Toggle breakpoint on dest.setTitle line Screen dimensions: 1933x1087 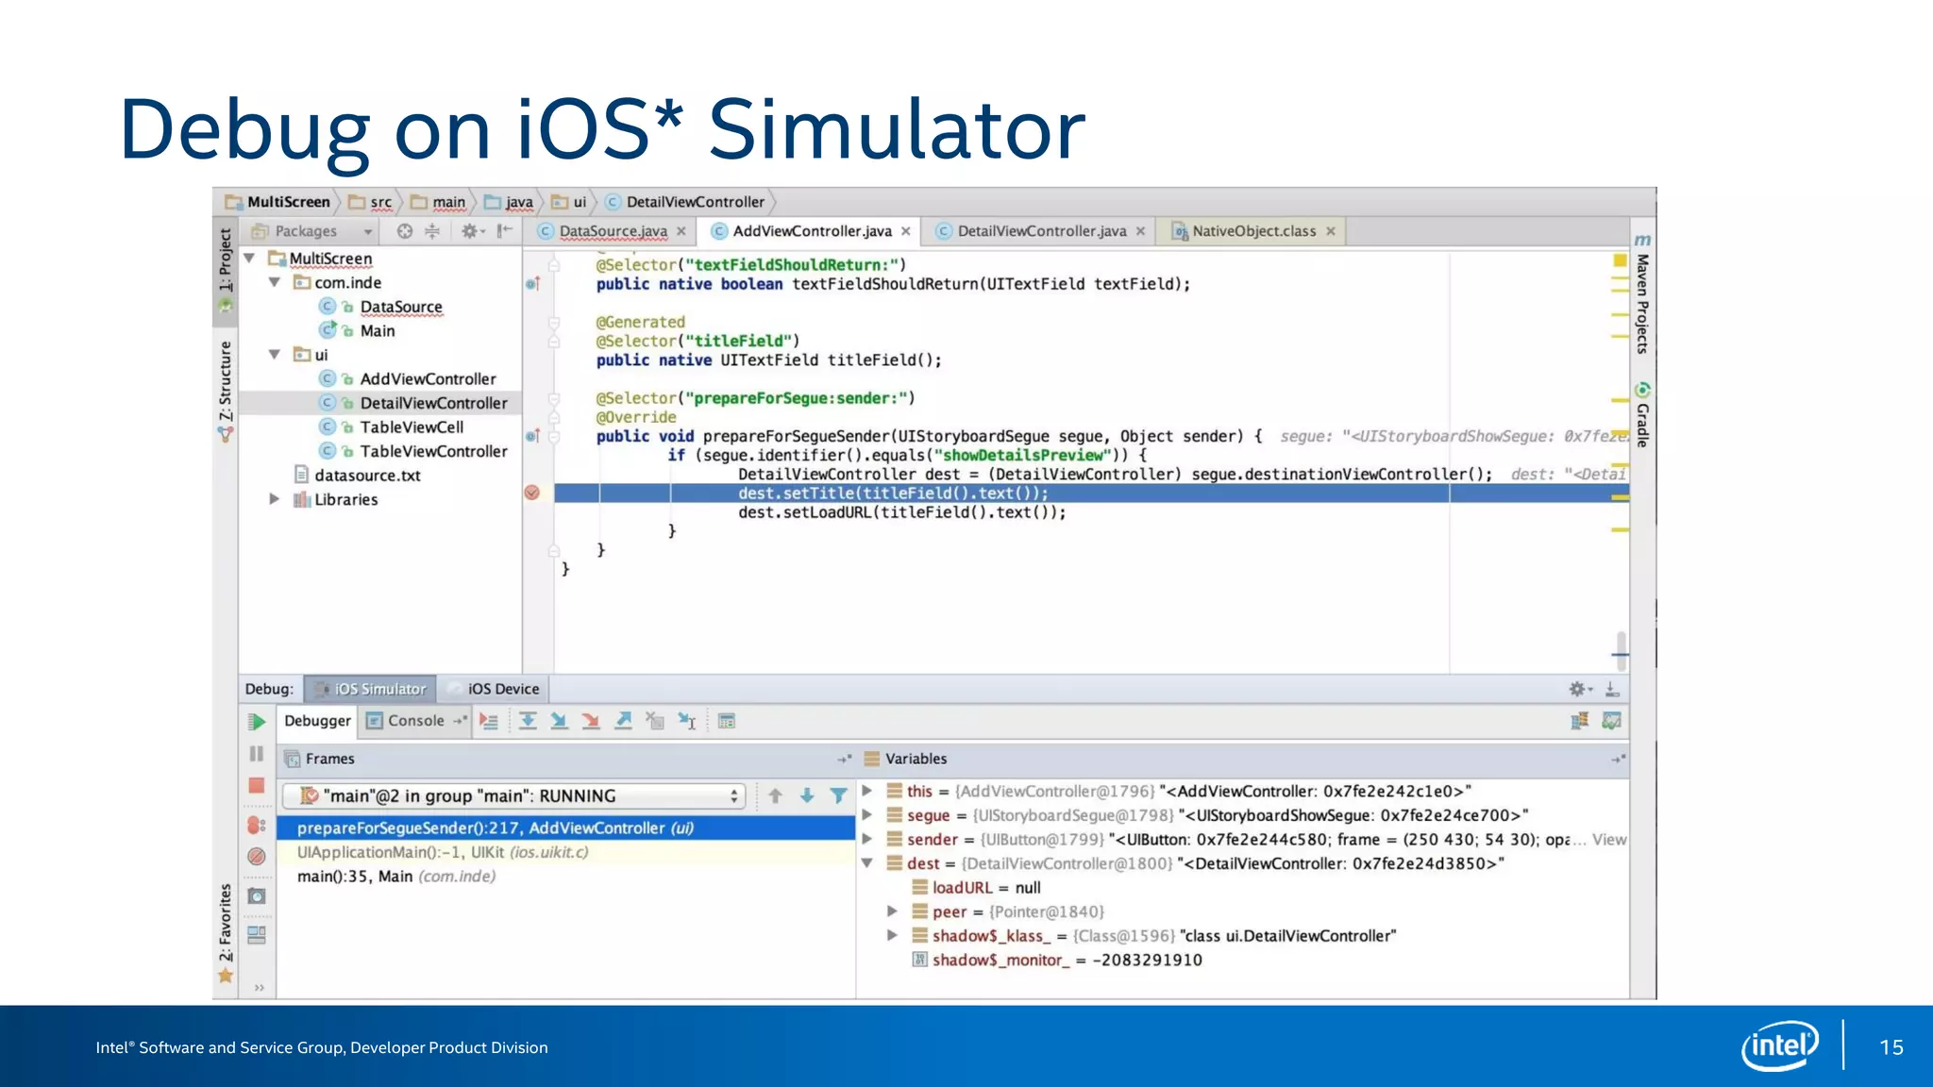(532, 493)
